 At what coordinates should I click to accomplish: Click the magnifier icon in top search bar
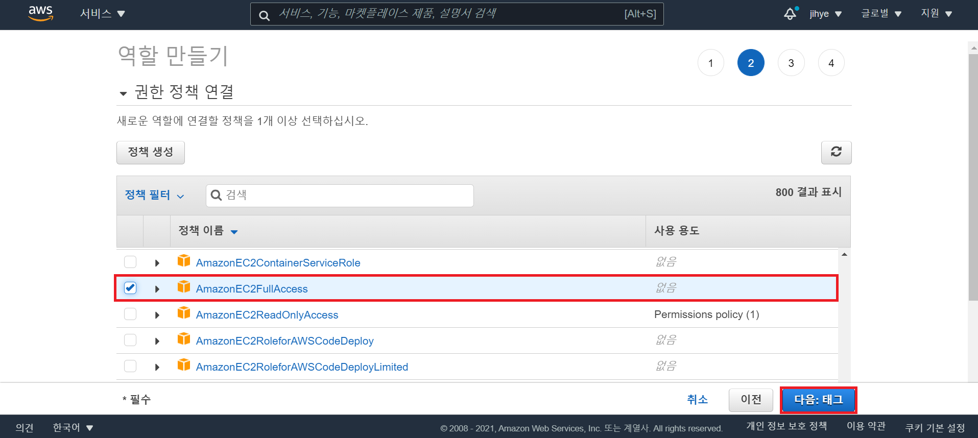[264, 15]
